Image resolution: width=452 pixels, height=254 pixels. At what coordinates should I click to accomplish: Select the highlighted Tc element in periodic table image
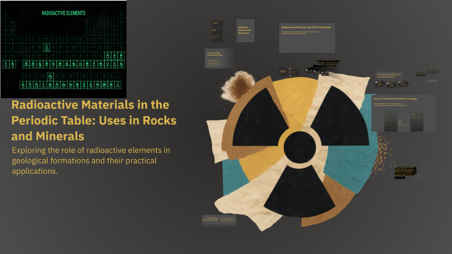pos(46,47)
